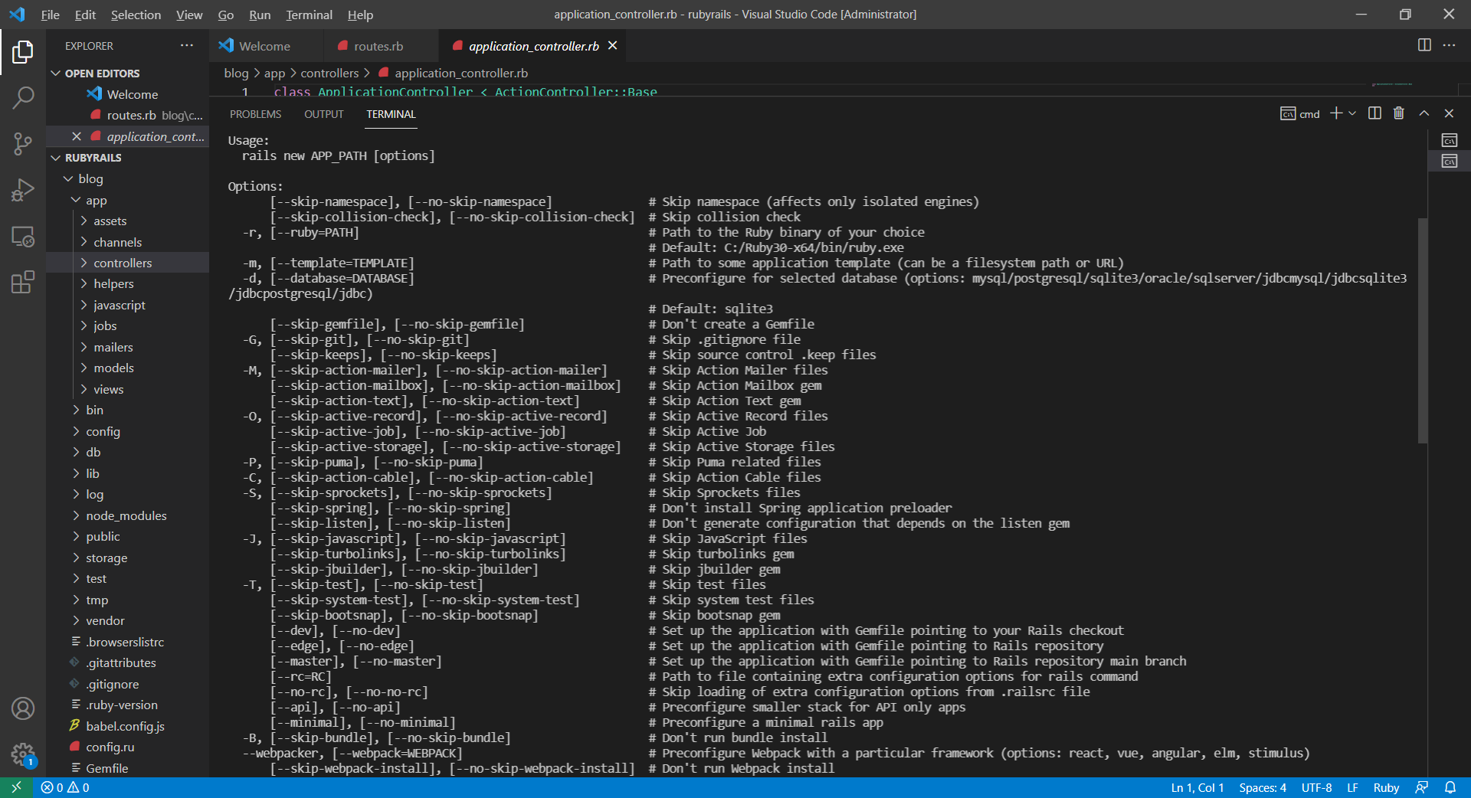Click blog in the breadcrumb

tap(236, 74)
